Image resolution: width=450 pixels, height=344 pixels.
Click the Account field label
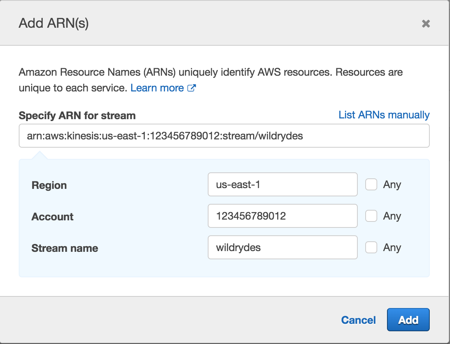[x=52, y=217]
